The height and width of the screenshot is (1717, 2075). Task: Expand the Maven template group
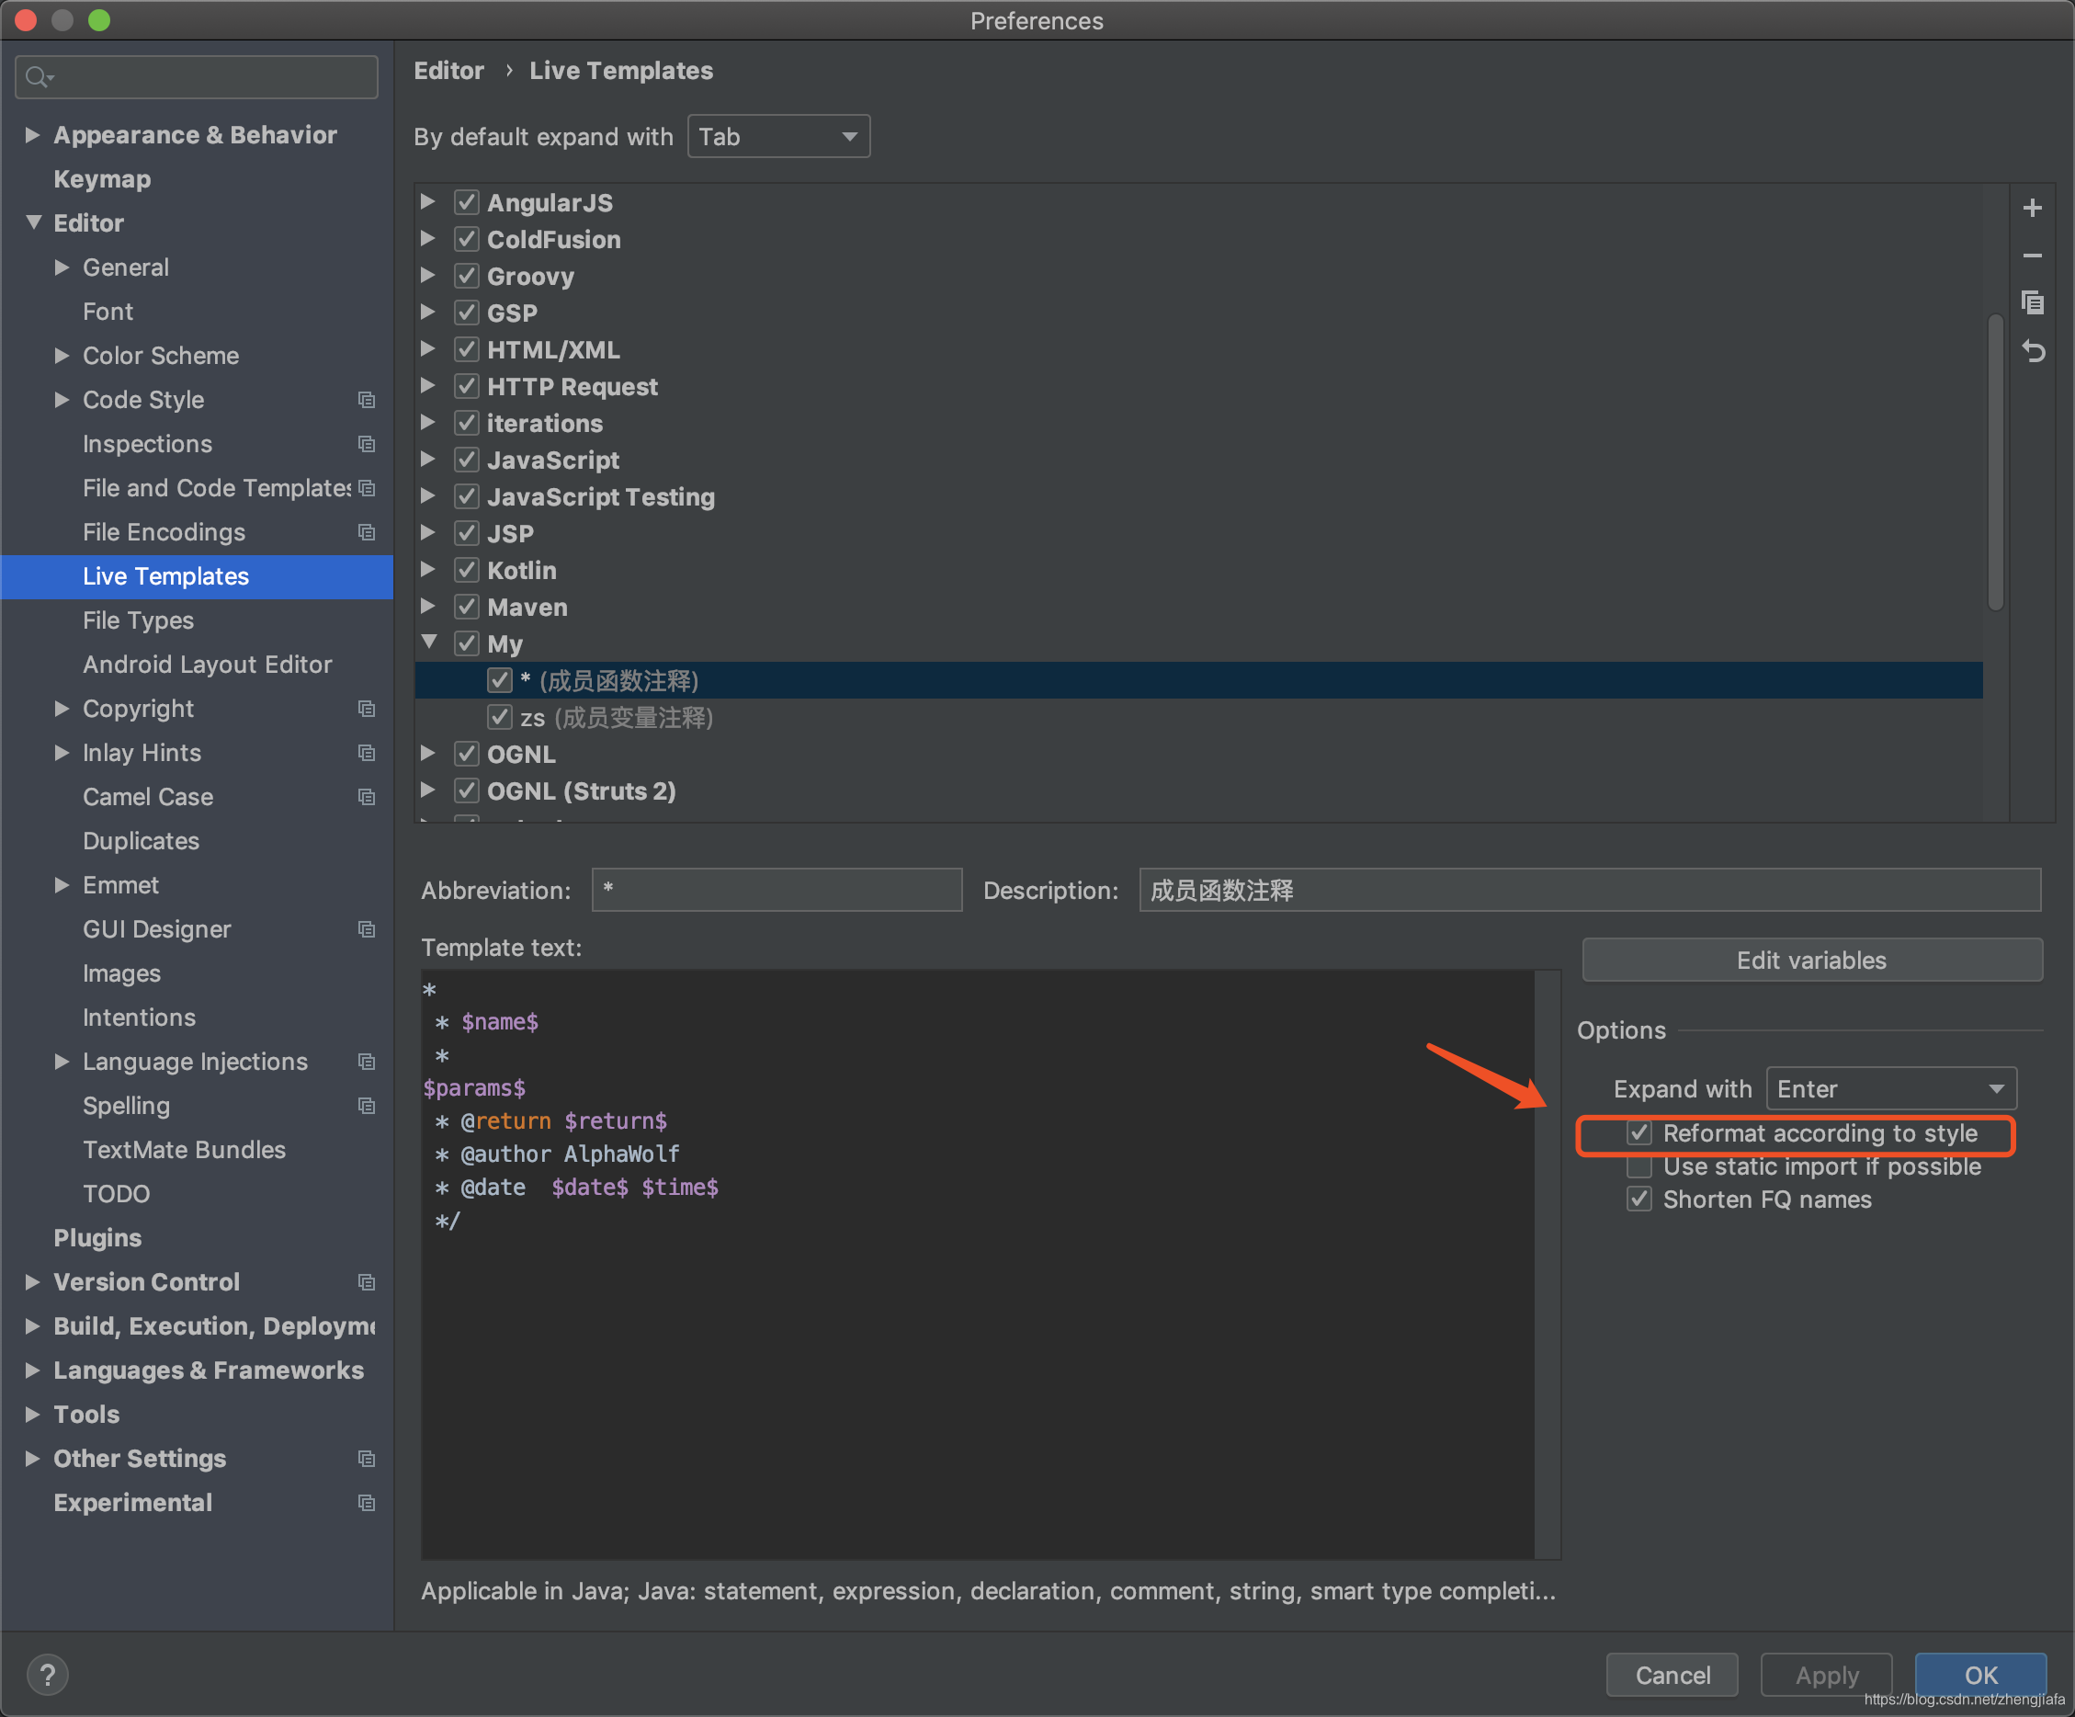coord(428,606)
